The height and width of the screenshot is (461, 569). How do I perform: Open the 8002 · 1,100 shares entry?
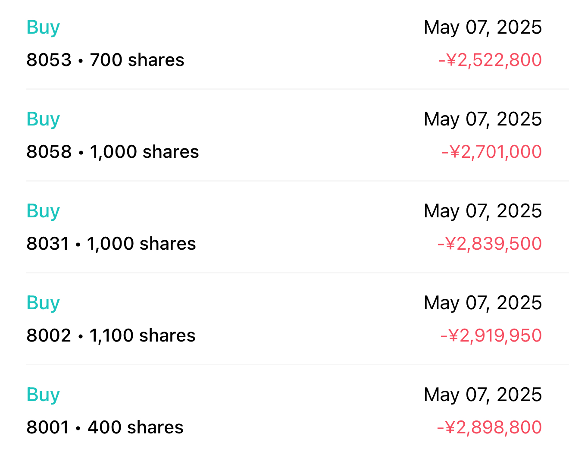111,336
